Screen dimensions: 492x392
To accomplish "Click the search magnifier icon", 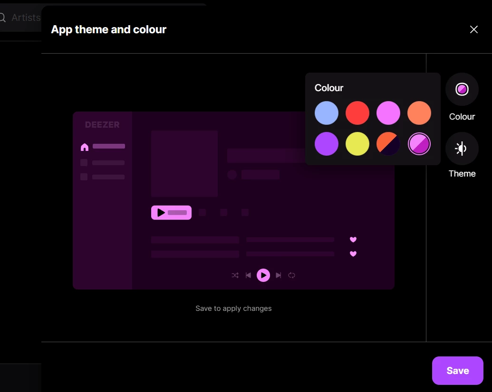I will coord(2,18).
